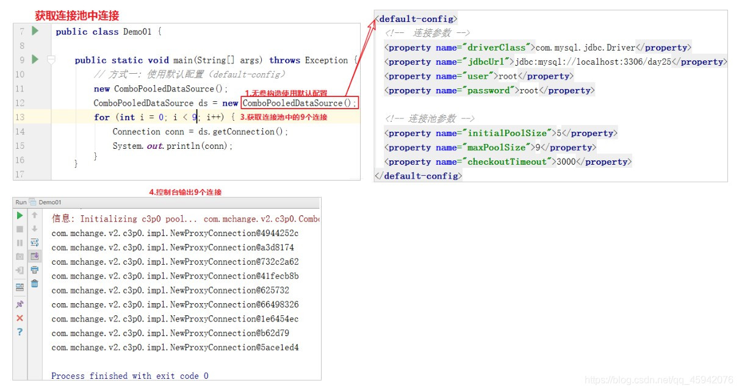Click console line ending '@1e6454ec'

[x=175, y=319]
